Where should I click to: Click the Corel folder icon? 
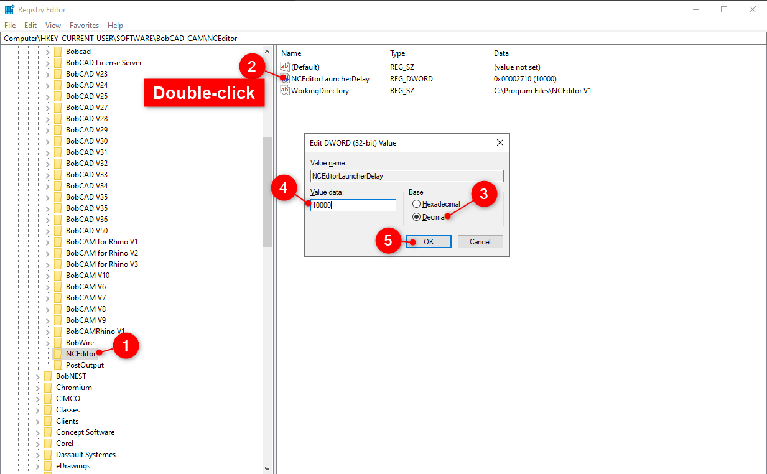coord(48,444)
